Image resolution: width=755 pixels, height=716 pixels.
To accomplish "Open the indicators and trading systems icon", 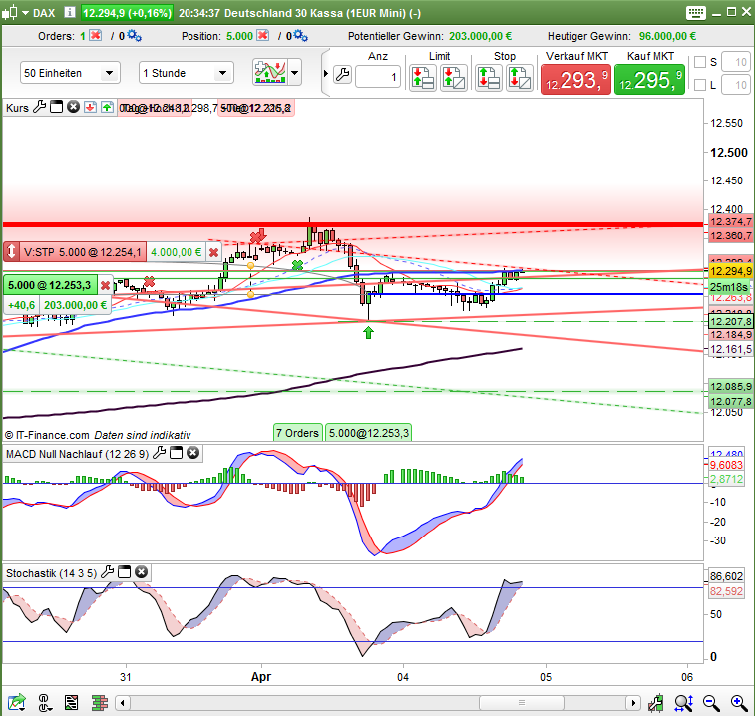I will [270, 73].
